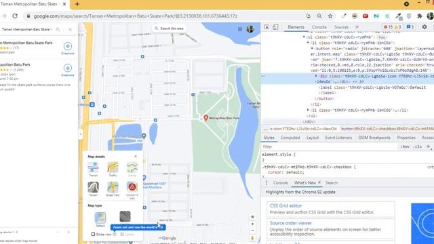This screenshot has width=434, height=244.
Task: Open drawer three-dot menu
Action: point(267,183)
